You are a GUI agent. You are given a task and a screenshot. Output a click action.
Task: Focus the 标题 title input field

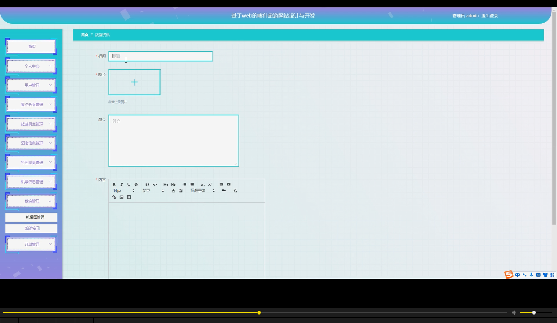tap(161, 56)
